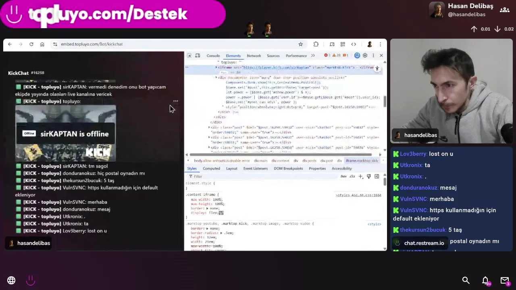
Task: Open the DOM Breakpoints tab
Action: (288, 168)
